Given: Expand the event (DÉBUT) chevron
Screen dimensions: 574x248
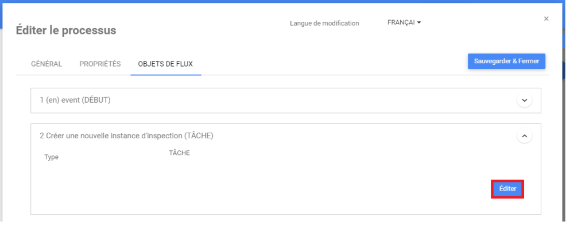Looking at the screenshot, I should [524, 100].
